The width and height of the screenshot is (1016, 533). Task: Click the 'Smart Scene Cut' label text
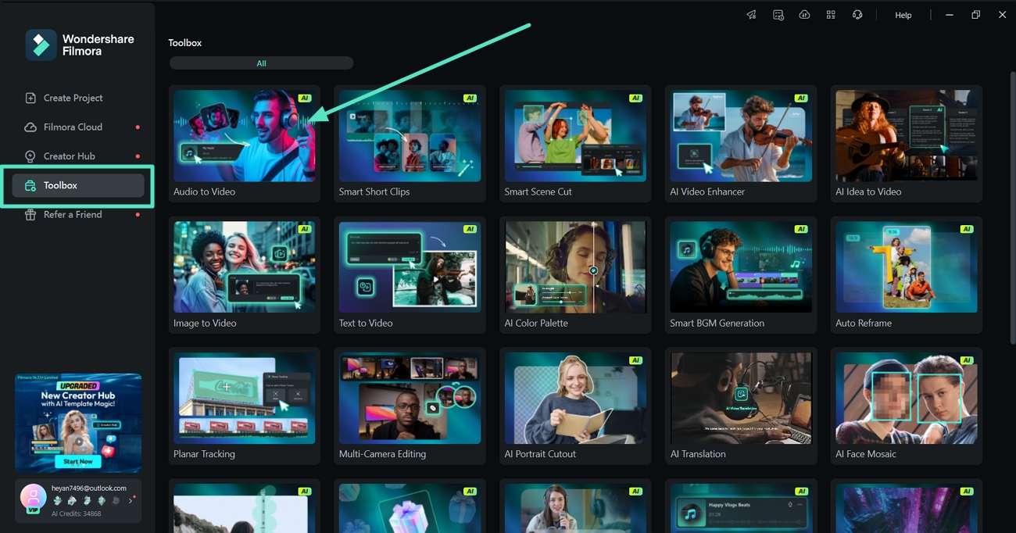(538, 191)
